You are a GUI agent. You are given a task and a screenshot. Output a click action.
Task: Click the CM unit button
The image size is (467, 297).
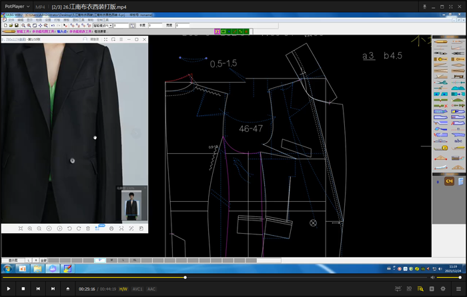(x=449, y=181)
